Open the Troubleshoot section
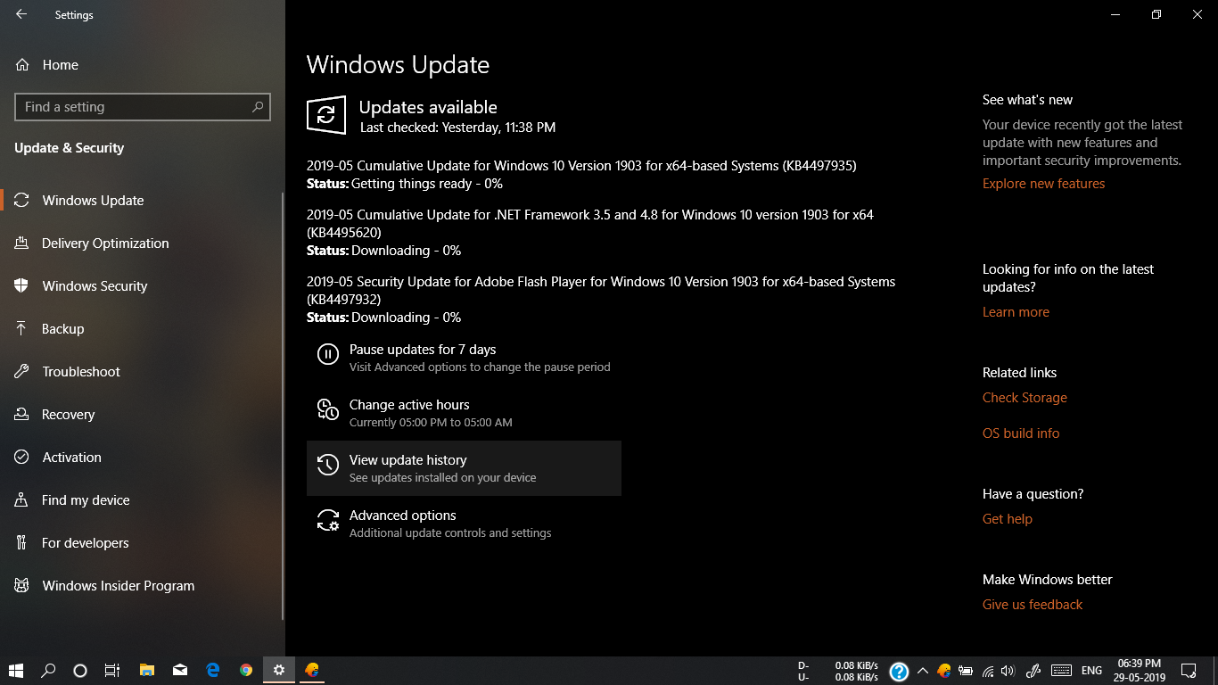1218x685 pixels. [81, 371]
